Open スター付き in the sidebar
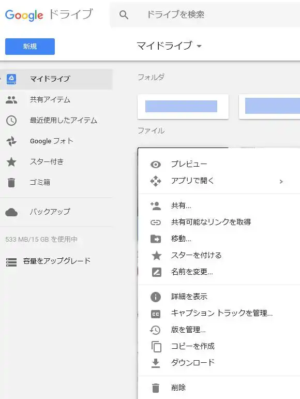This screenshot has height=399, width=300. click(x=47, y=161)
